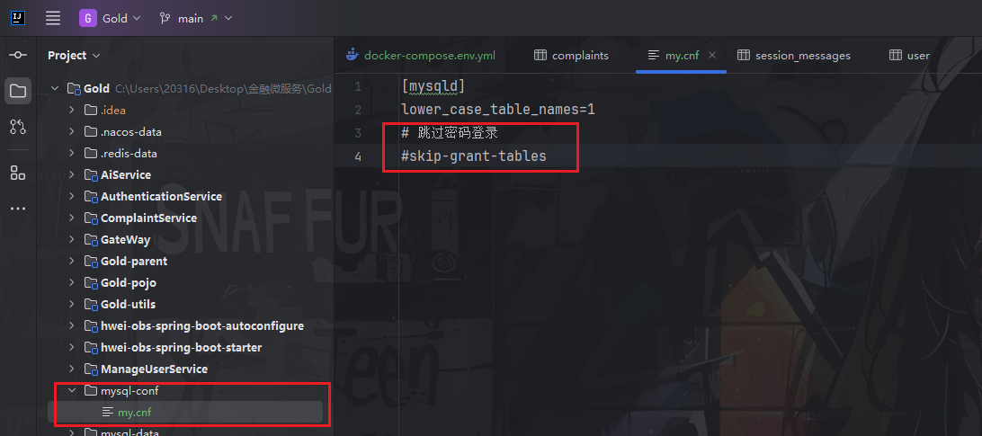This screenshot has width=982, height=436.
Task: Switch to the session_messages tab
Action: pos(794,55)
